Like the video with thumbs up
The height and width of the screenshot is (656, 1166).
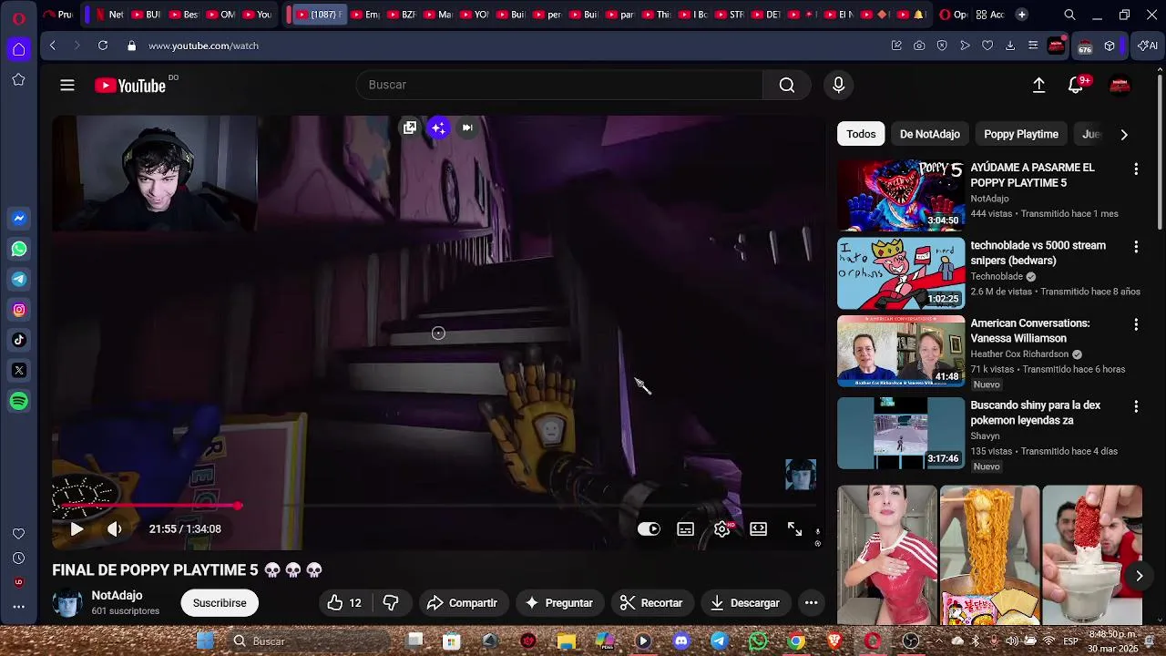(x=344, y=603)
